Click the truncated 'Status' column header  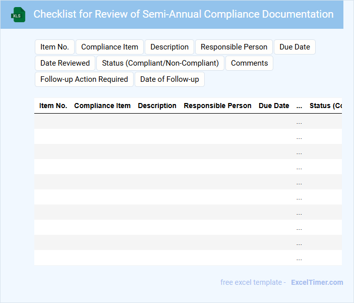point(325,106)
